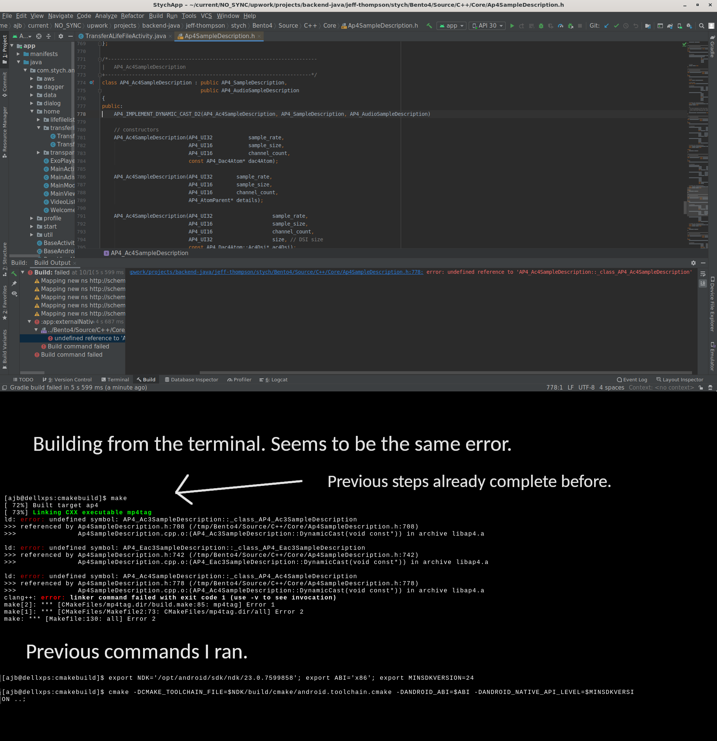Open the Refactor menu
The width and height of the screenshot is (717, 741).
click(132, 16)
